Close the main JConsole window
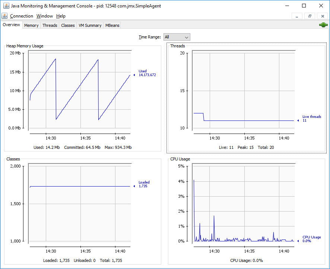The image size is (330, 269). click(321, 6)
